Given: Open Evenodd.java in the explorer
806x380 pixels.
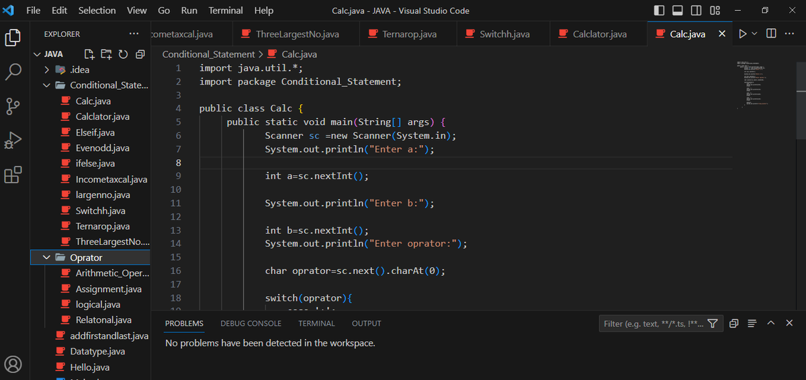Looking at the screenshot, I should point(102,148).
